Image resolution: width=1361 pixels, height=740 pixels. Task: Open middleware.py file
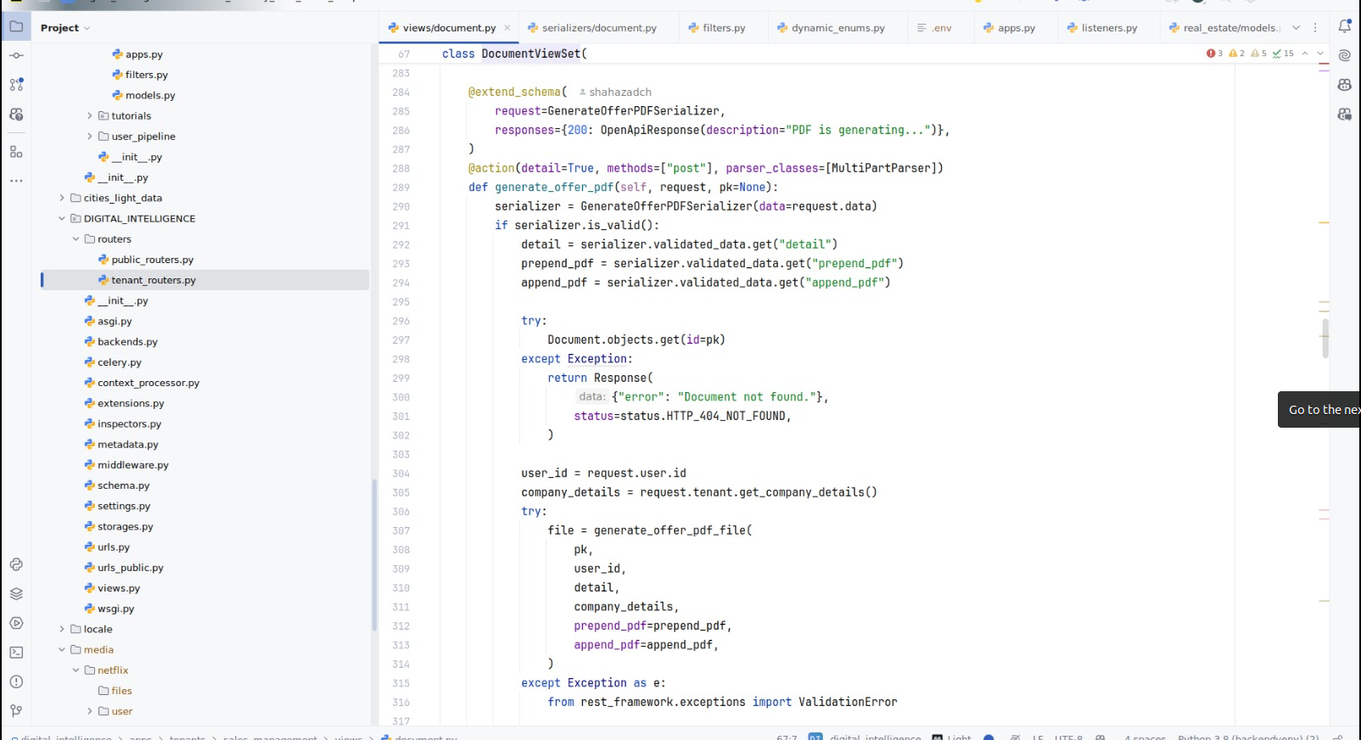pyautogui.click(x=132, y=465)
